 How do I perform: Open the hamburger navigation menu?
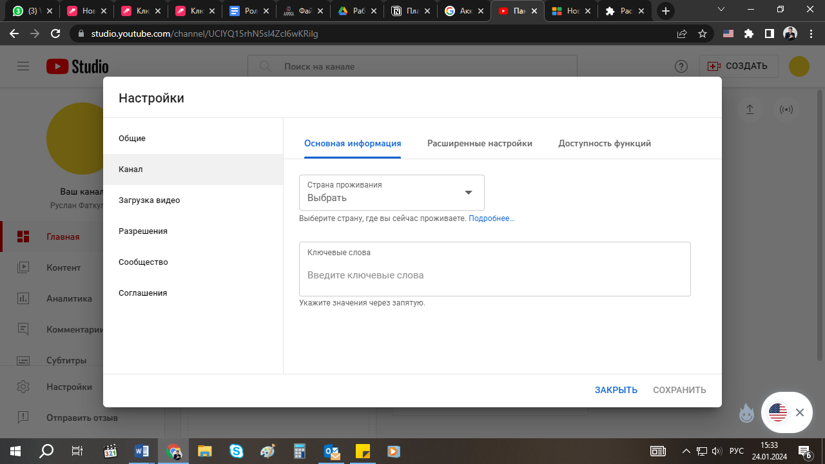point(23,66)
